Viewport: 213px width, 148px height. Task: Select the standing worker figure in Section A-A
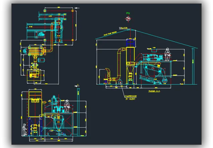pos(167,54)
